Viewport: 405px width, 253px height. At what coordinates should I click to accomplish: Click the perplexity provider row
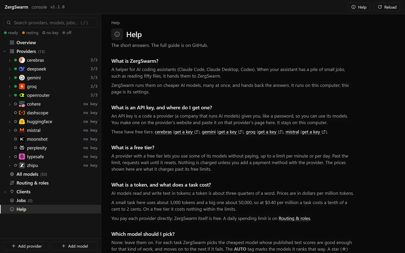[x=51, y=148]
